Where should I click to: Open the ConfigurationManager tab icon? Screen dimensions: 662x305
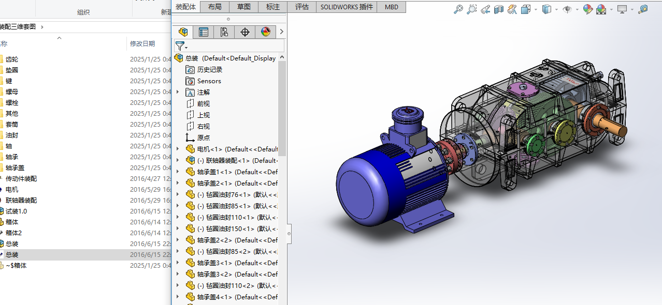pyautogui.click(x=224, y=32)
